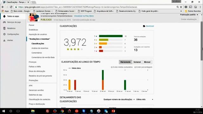This screenshot has width=203, height=114.
Task: Open Comentários da versão Beta
Action: (x=43, y=57)
